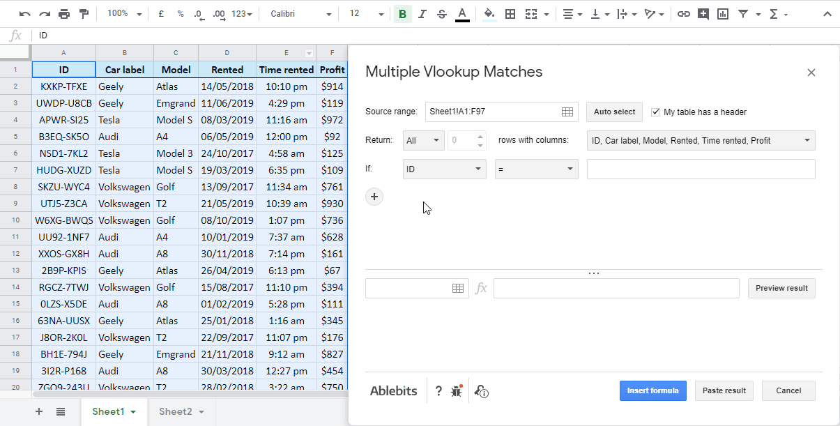
Task: Click the Insert formula button
Action: [652, 390]
